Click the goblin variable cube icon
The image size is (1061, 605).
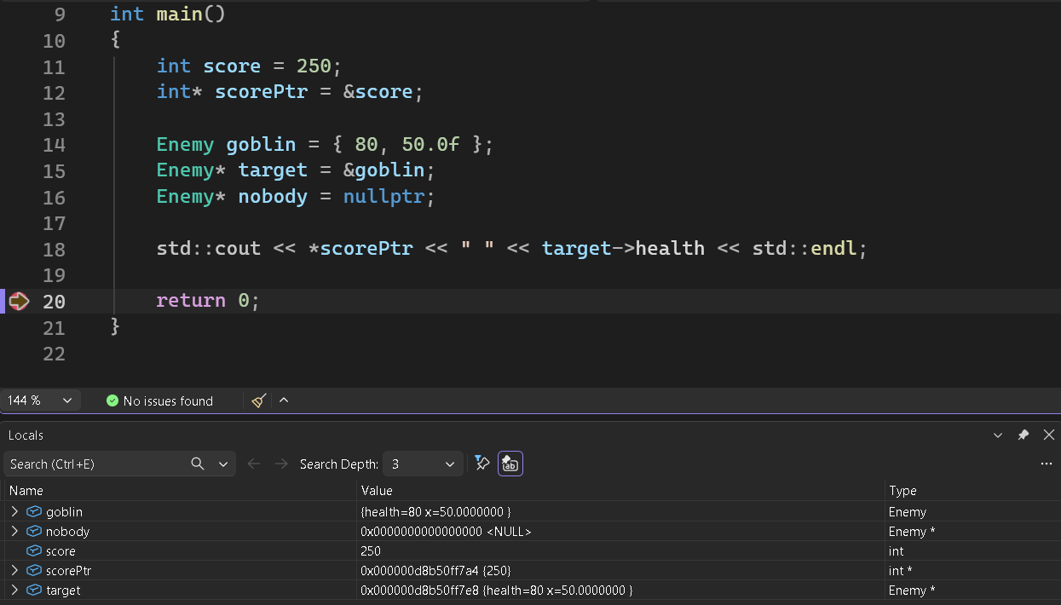coord(34,512)
